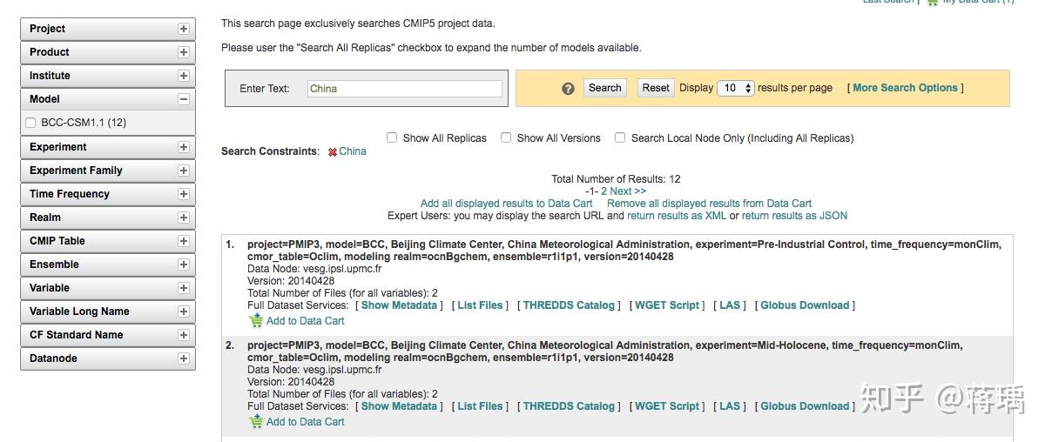The width and height of the screenshot is (1052, 442).
Task: Expand the Time Frequency facet
Action: (184, 194)
